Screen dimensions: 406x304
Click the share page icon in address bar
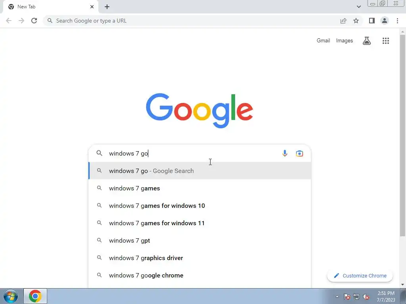point(343,21)
